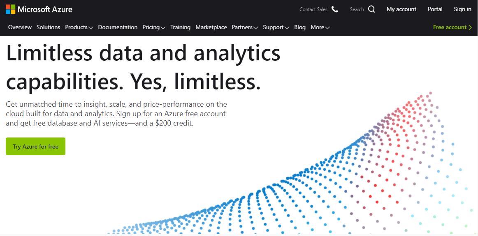Click the Microsoft four-square logo icon
This screenshot has width=478, height=236.
[x=10, y=9]
